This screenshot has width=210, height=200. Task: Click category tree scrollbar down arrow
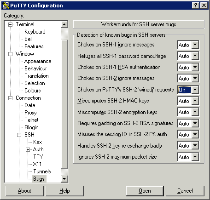pyautogui.click(x=64, y=179)
